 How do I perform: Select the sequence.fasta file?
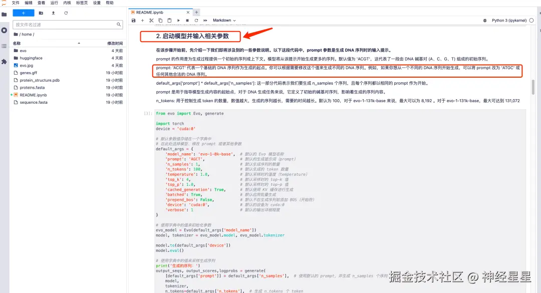(68, 103)
